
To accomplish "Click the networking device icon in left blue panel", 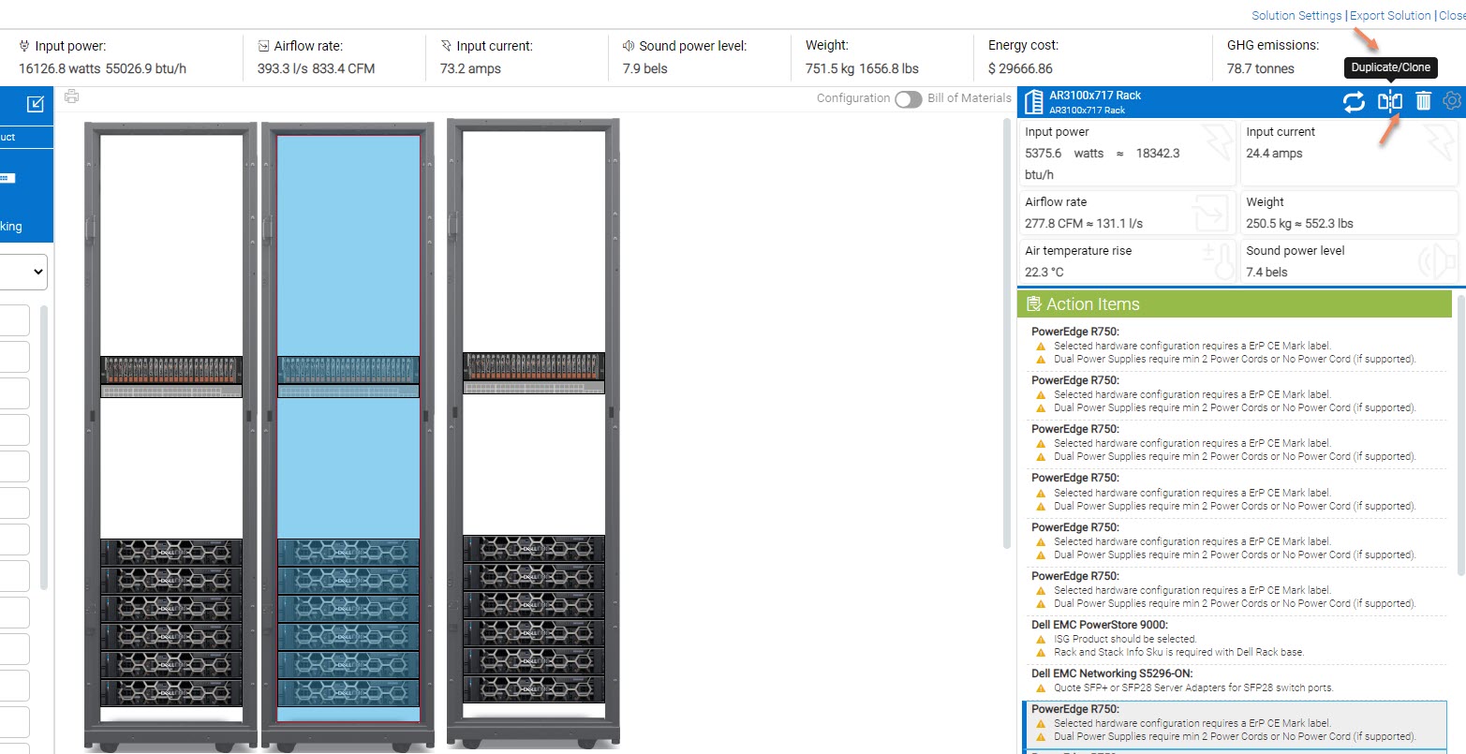I will (x=7, y=178).
